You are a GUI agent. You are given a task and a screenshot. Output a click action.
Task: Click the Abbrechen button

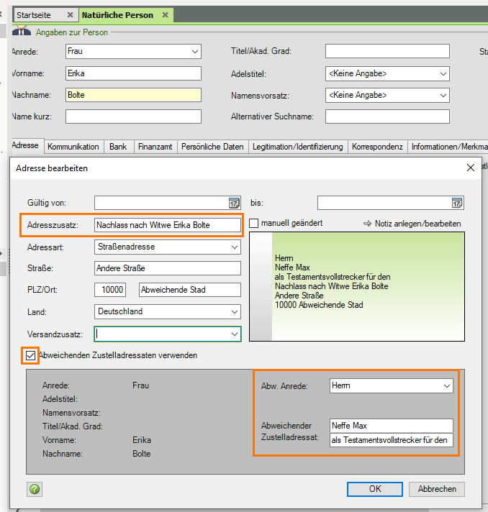pos(437,489)
